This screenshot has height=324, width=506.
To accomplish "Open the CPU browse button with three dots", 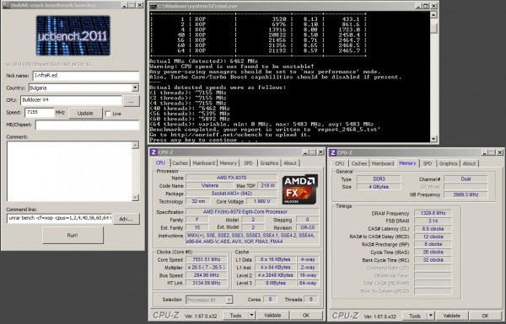I will tap(131, 101).
